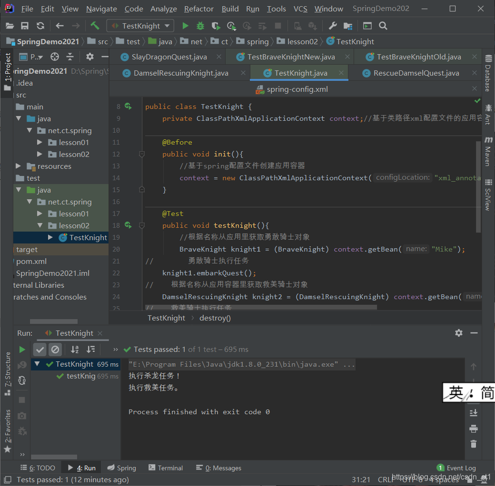Switch to RescueDamselQuest.java tab
Screen dimensions: 495x486
(x=416, y=73)
